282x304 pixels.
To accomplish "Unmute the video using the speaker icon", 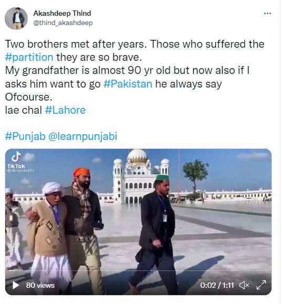I will pyautogui.click(x=244, y=285).
